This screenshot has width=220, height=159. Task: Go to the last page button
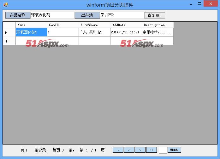152,150
